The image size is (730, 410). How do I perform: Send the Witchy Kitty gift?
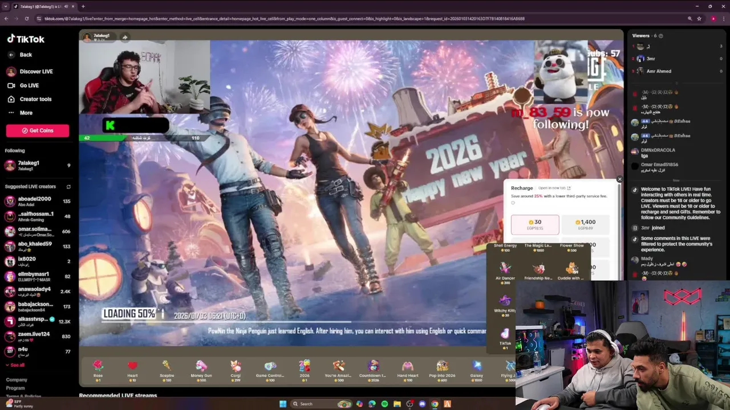click(505, 306)
